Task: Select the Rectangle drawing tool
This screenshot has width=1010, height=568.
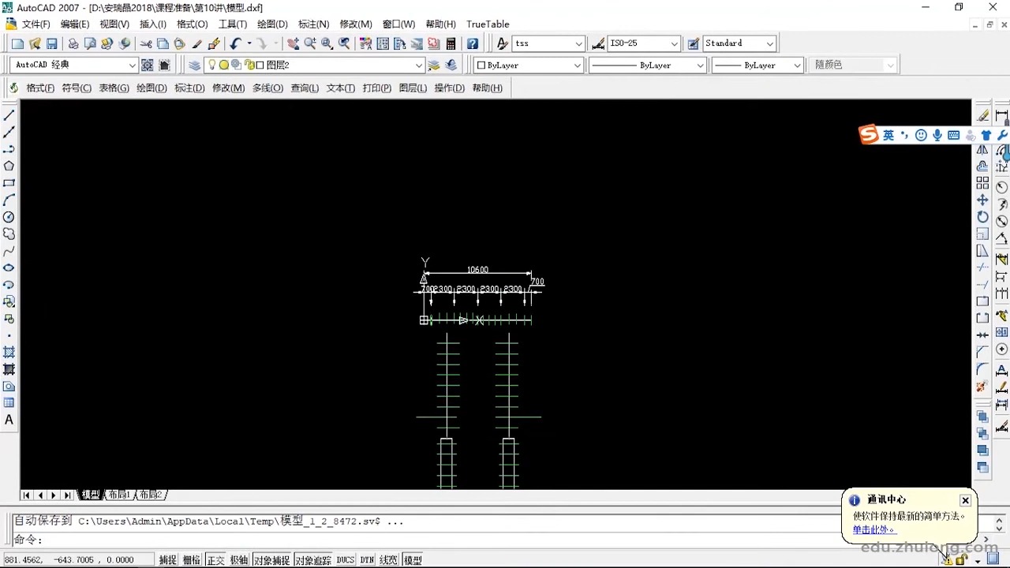Action: 9,183
